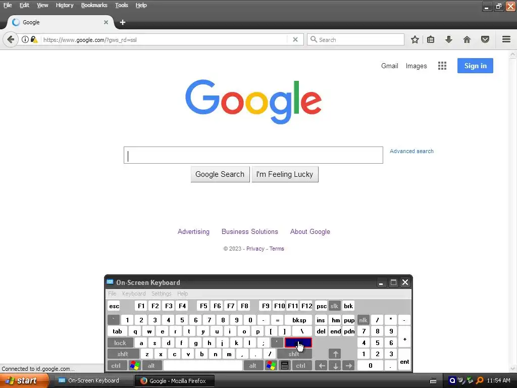Click the right arrow key on keyboard
517x388 pixels.
point(348,365)
